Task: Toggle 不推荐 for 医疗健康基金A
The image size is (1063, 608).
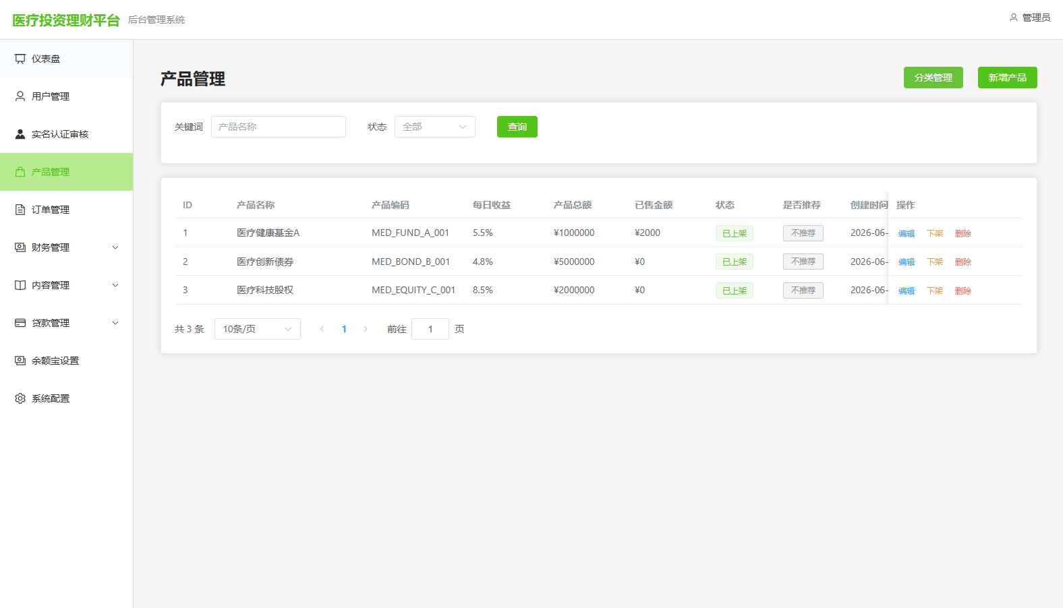Action: click(803, 233)
